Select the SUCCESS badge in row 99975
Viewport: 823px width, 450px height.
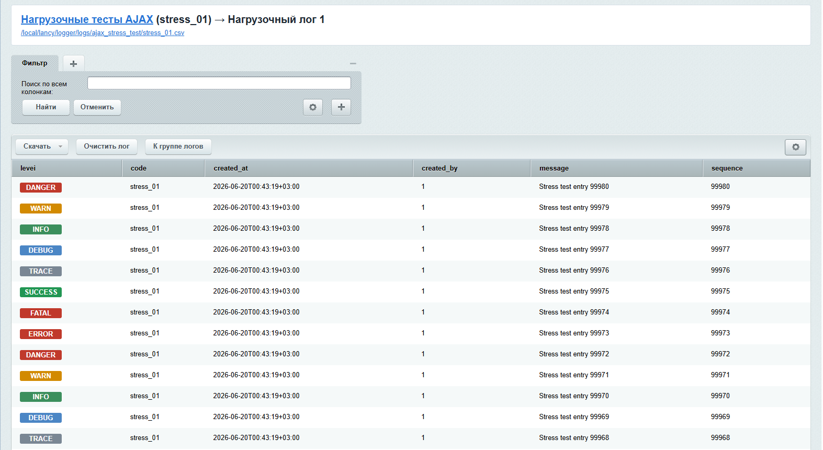[41, 292]
